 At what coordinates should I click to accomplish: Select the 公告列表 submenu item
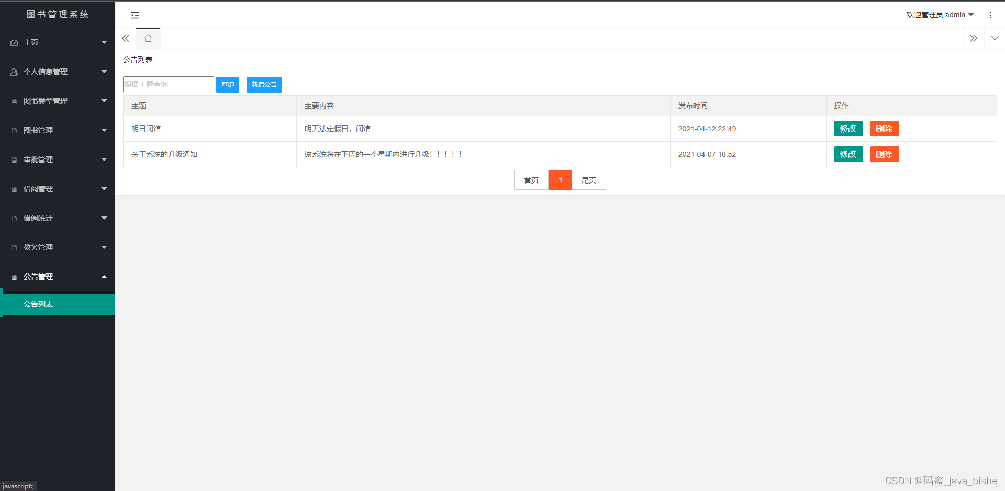pyautogui.click(x=58, y=304)
